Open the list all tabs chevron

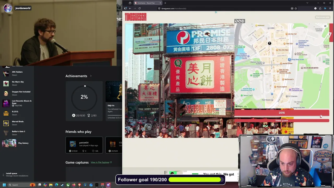tap(307, 3)
